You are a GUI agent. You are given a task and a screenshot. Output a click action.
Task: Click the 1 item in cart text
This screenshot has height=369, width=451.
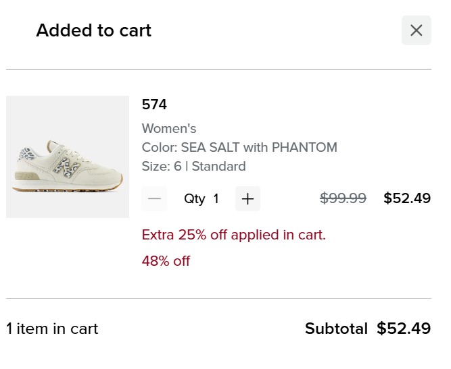(x=52, y=329)
